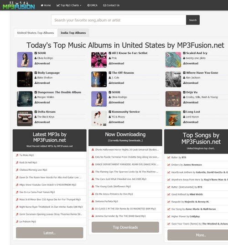The width and height of the screenshot is (228, 245).
Task: Go to Home in navigation bar
Action: 46,5
